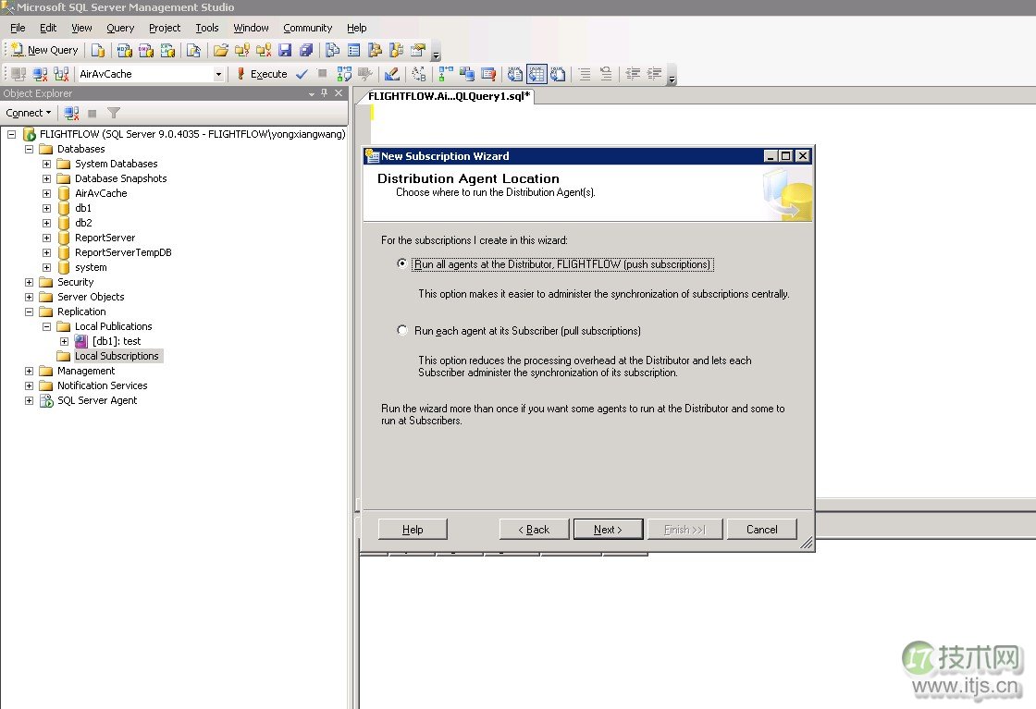This screenshot has width=1036, height=709.
Task: Expand the [db1]: test publication
Action: click(x=64, y=341)
